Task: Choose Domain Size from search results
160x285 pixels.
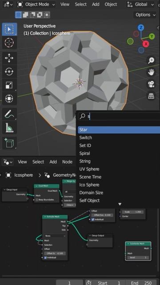Action: coord(119,192)
